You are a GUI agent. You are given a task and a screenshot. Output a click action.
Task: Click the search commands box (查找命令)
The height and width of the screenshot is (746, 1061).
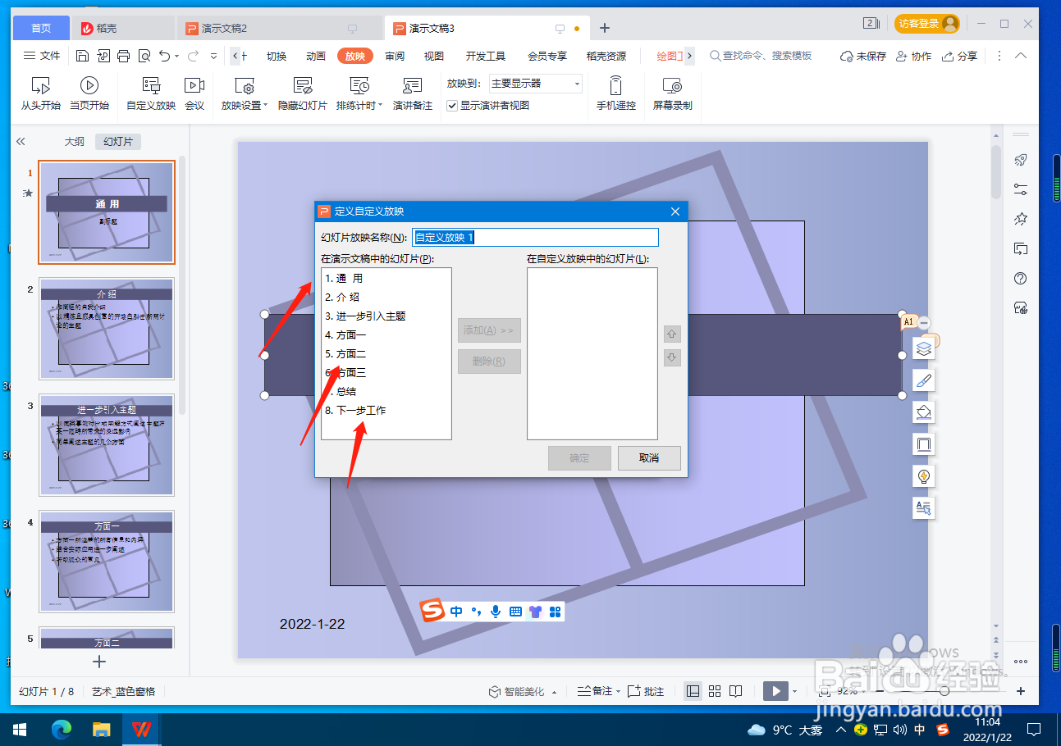[x=761, y=56]
